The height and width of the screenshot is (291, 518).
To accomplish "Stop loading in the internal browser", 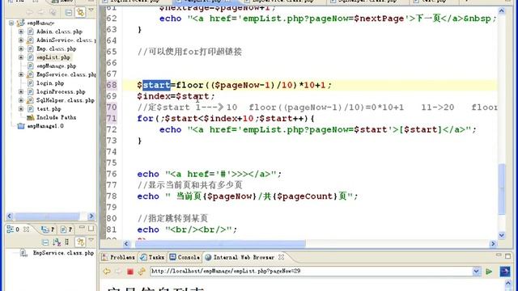I will pos(129,272).
